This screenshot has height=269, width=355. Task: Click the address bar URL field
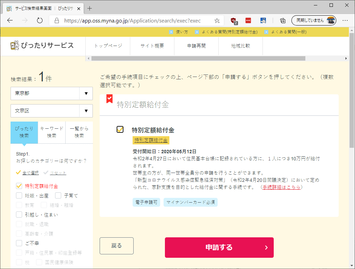point(133,20)
